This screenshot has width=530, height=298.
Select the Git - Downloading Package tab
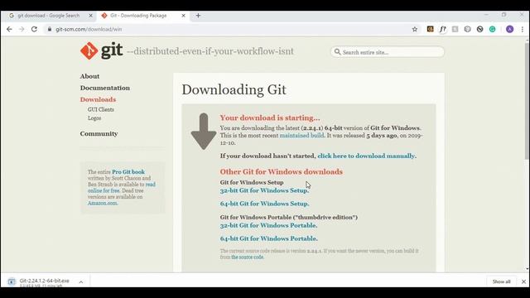pyautogui.click(x=138, y=16)
